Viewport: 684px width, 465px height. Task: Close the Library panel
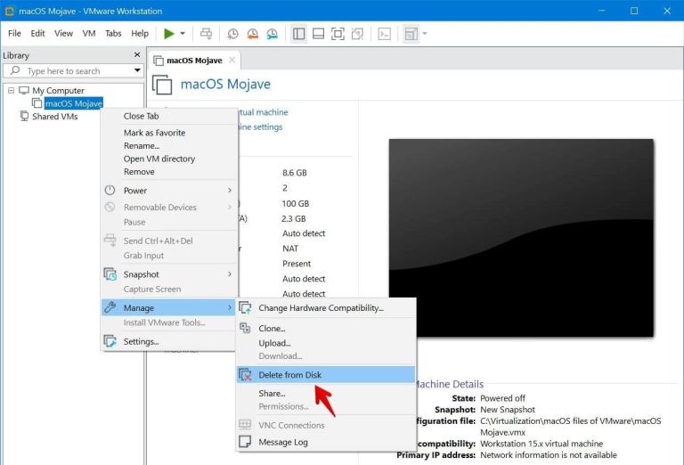coord(137,54)
